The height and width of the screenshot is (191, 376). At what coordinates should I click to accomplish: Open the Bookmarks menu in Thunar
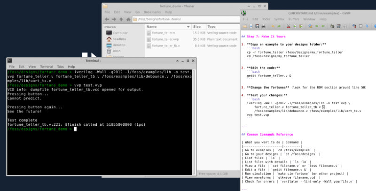click(152, 12)
